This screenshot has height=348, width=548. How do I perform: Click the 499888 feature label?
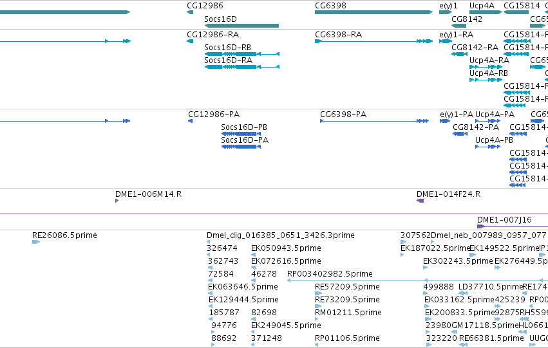[439, 287]
